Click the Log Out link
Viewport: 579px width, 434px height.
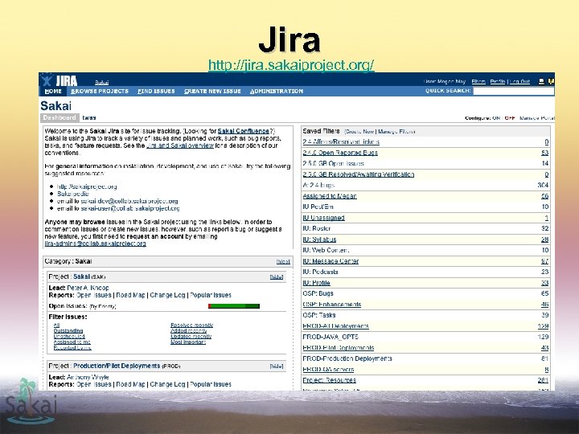tap(519, 81)
